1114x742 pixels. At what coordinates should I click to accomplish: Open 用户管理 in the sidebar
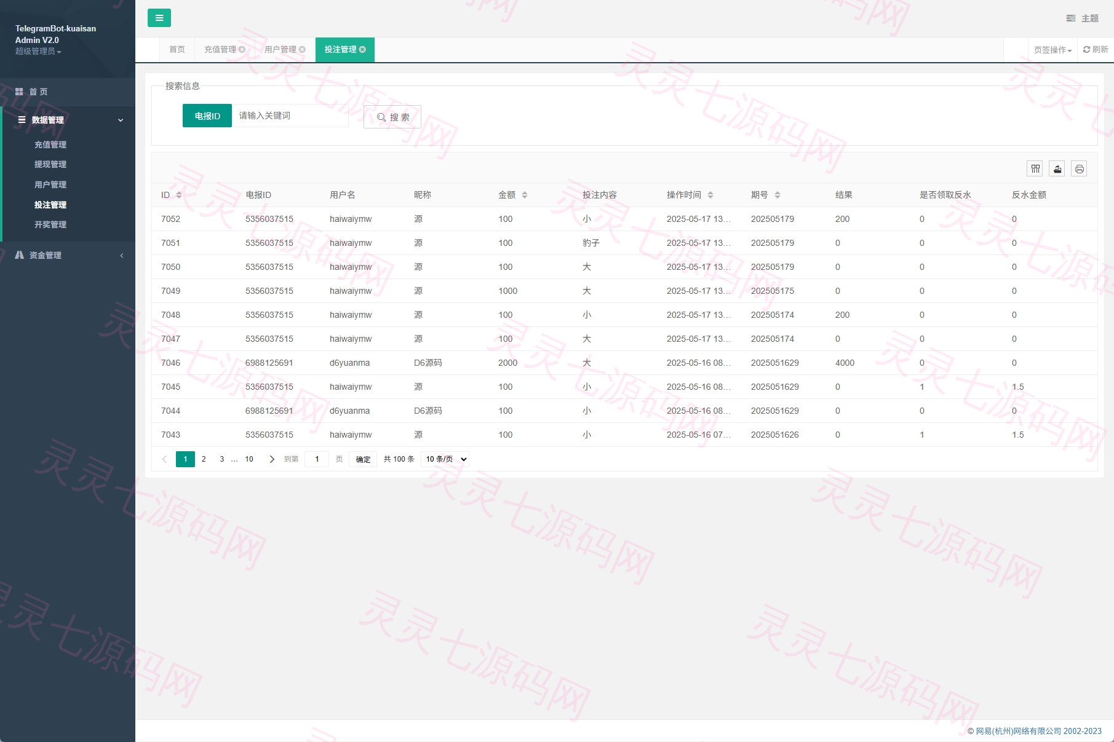tap(50, 184)
